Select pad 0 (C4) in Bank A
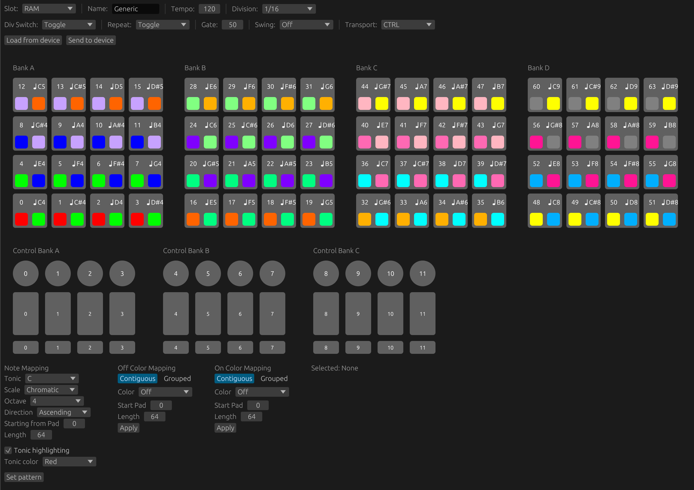 (29, 211)
